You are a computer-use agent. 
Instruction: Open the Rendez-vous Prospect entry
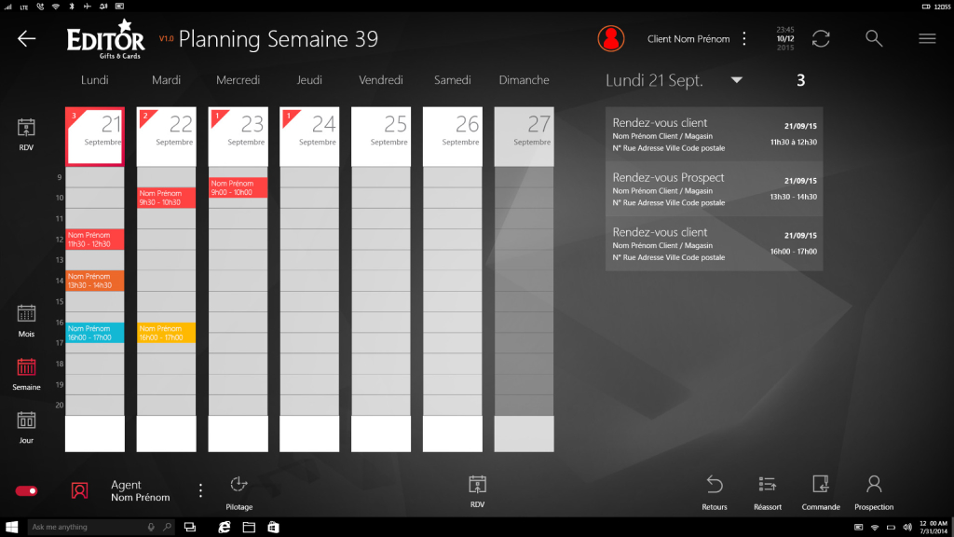click(714, 189)
